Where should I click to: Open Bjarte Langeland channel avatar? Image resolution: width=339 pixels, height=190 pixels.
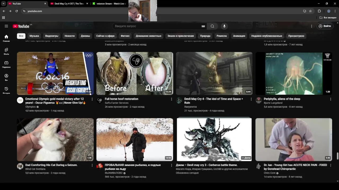click(x=258, y=100)
